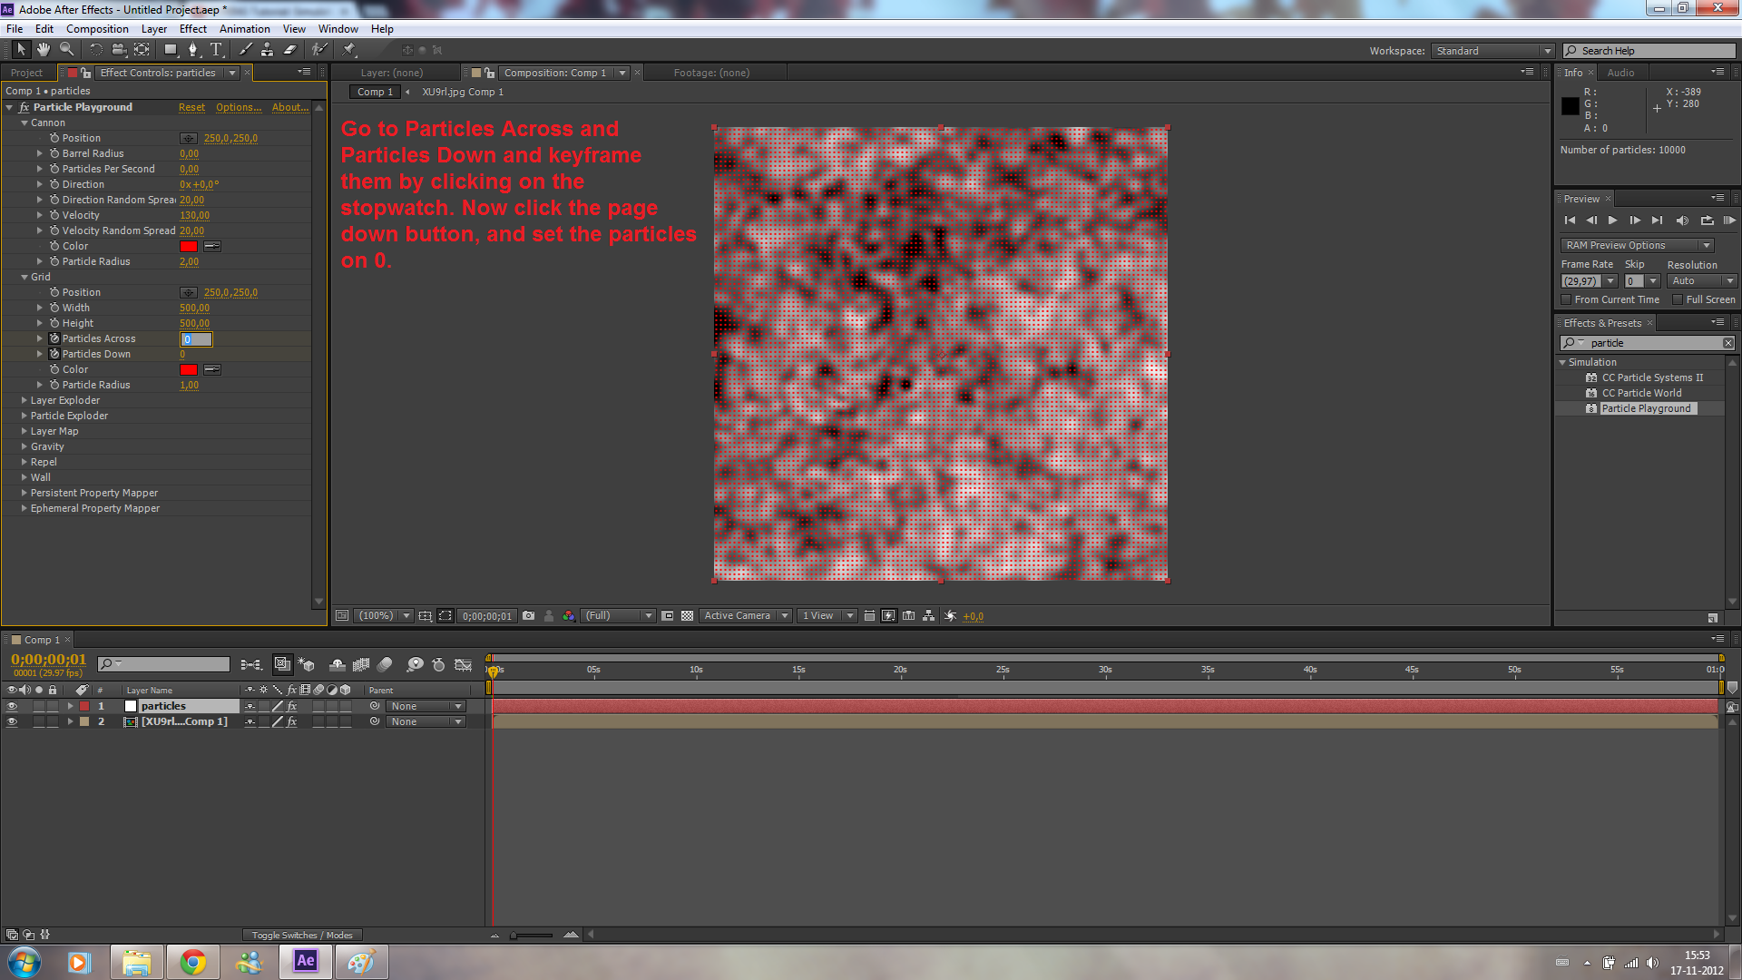The image size is (1742, 980).
Task: Open the Animation menu
Action: 244,29
